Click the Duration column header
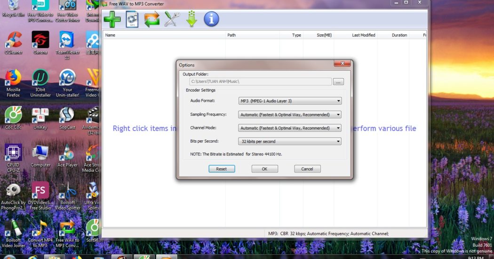494x259 pixels. click(393, 35)
